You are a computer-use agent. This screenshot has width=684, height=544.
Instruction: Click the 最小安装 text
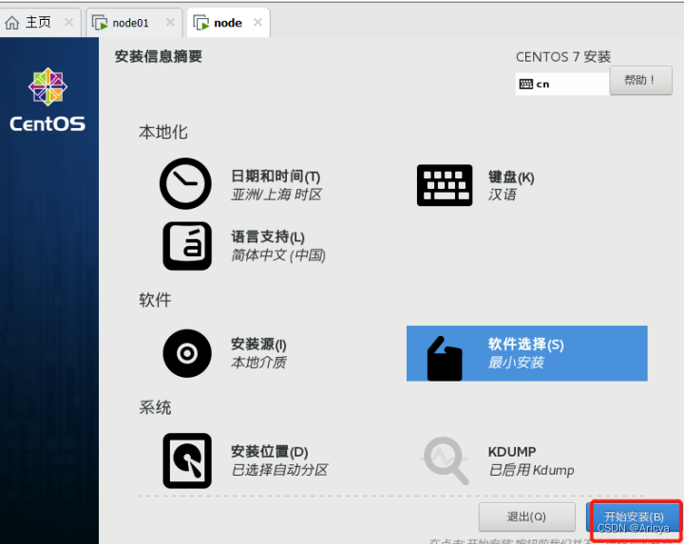516,363
